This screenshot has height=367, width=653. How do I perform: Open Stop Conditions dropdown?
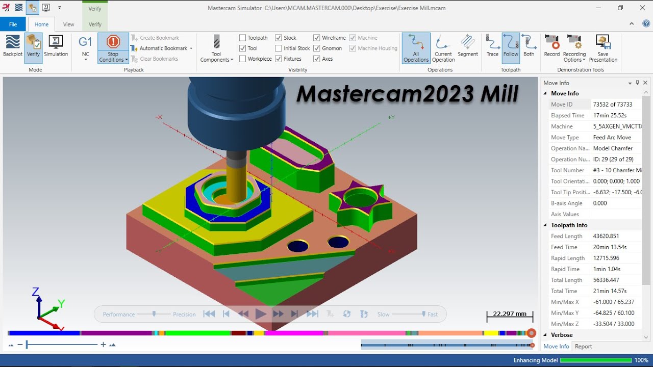127,60
